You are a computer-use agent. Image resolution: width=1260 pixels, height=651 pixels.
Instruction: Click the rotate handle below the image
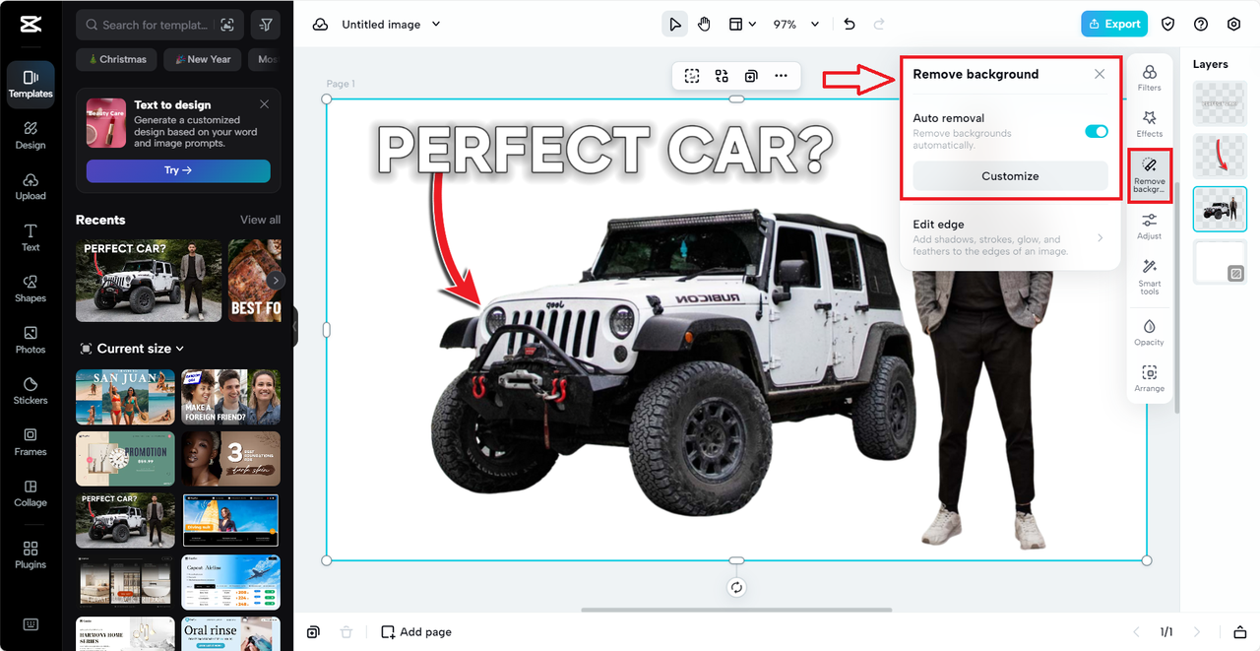click(736, 587)
